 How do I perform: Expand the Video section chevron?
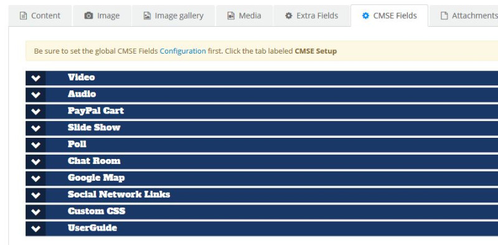pos(36,79)
